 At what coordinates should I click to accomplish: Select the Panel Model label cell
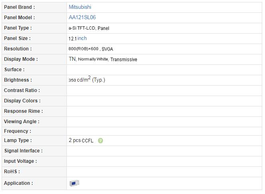34,18
